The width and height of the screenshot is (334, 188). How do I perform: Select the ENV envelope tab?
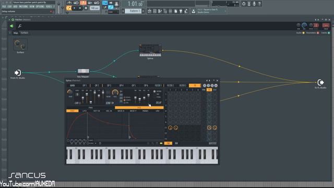coord(73,111)
